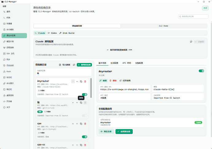Reload the Claude 通用配置 section
This screenshot has height=149, width=212.
click(x=191, y=42)
